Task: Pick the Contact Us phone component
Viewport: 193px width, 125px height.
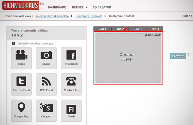Action: 71,84
